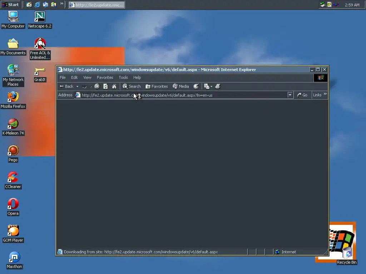Click the status bar 'Downloading from site' text

(141, 252)
